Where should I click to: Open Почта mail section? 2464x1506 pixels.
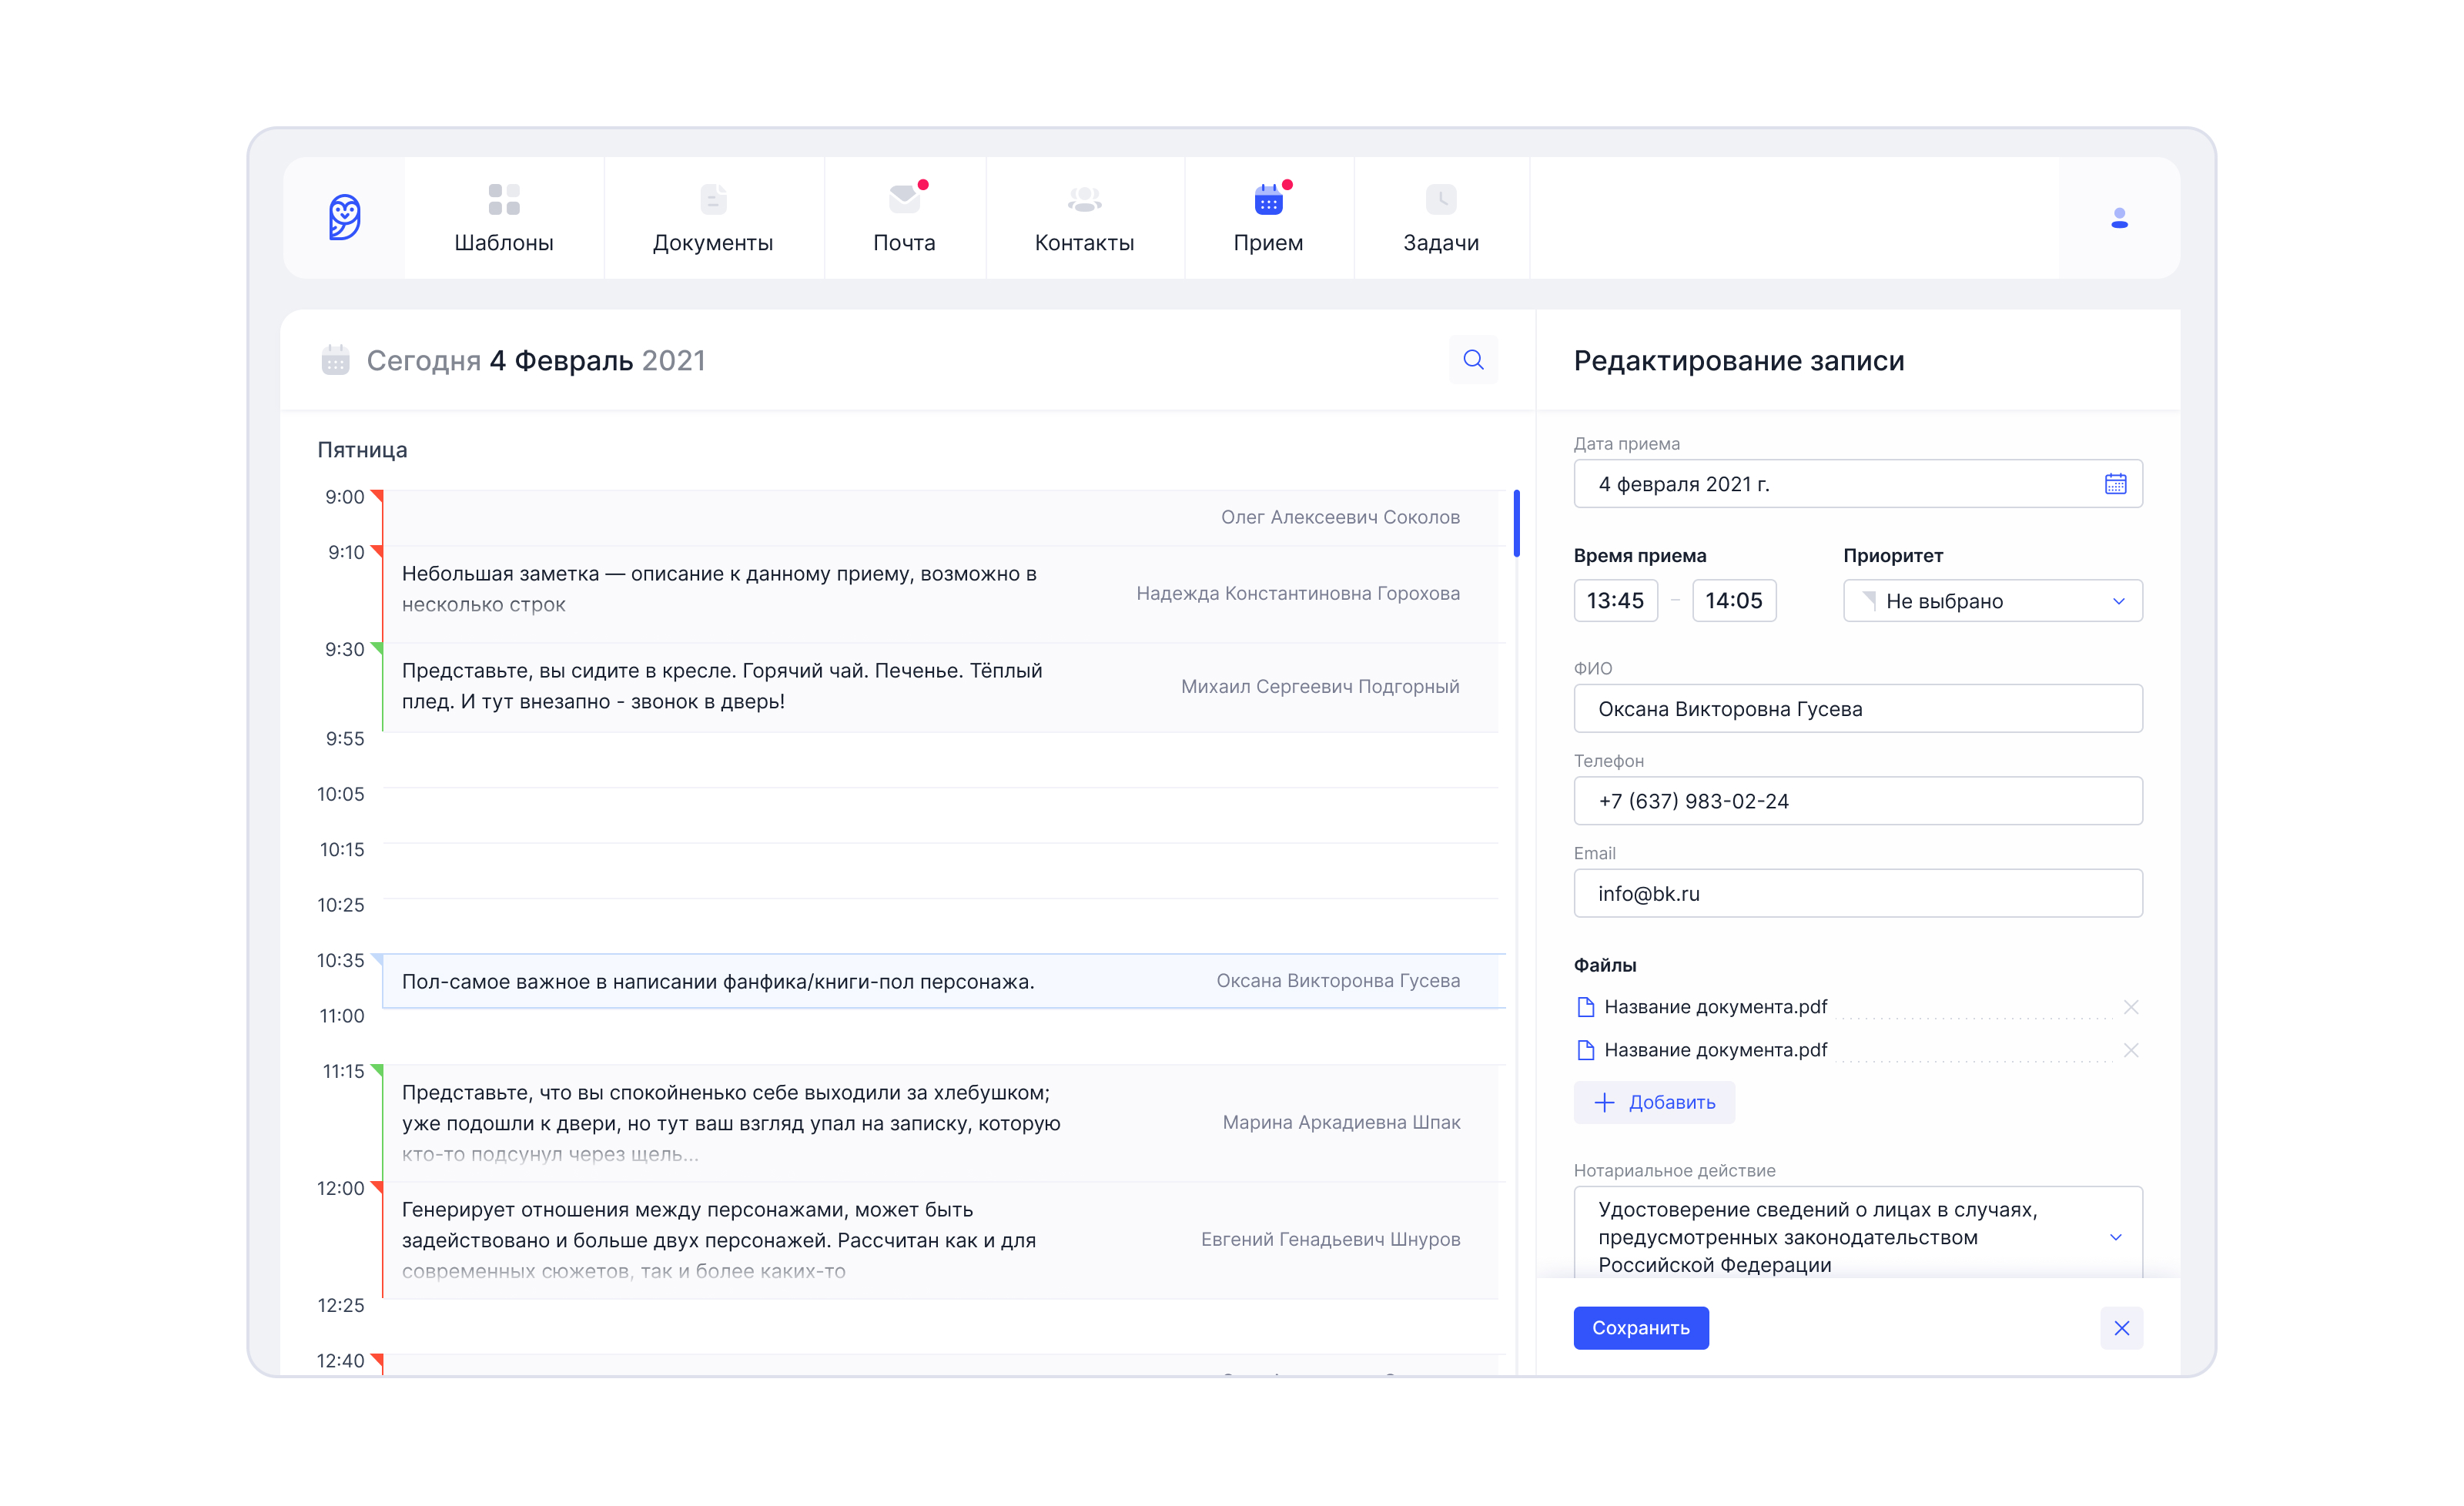pos(904,218)
